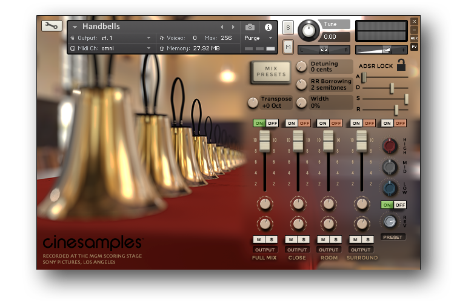Adjust the Sustain (S) slider

[x=406, y=99]
